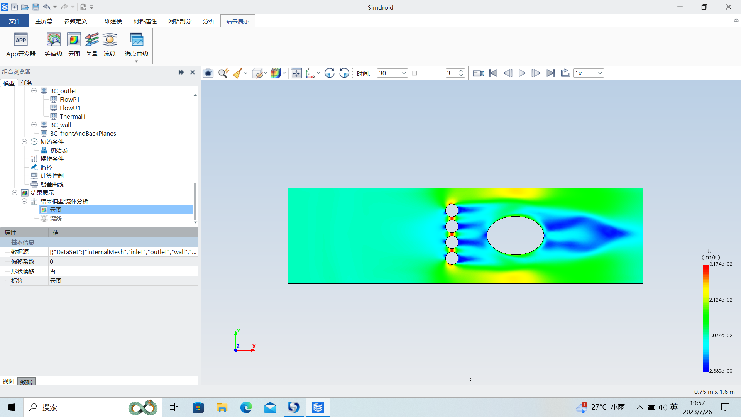Collapse the 结果展示 tree node
Screen dimensions: 741x417
pos(15,193)
